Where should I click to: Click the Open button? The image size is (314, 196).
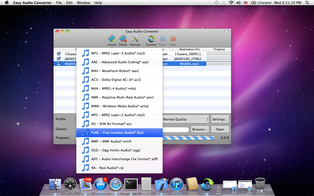pyautogui.click(x=220, y=129)
